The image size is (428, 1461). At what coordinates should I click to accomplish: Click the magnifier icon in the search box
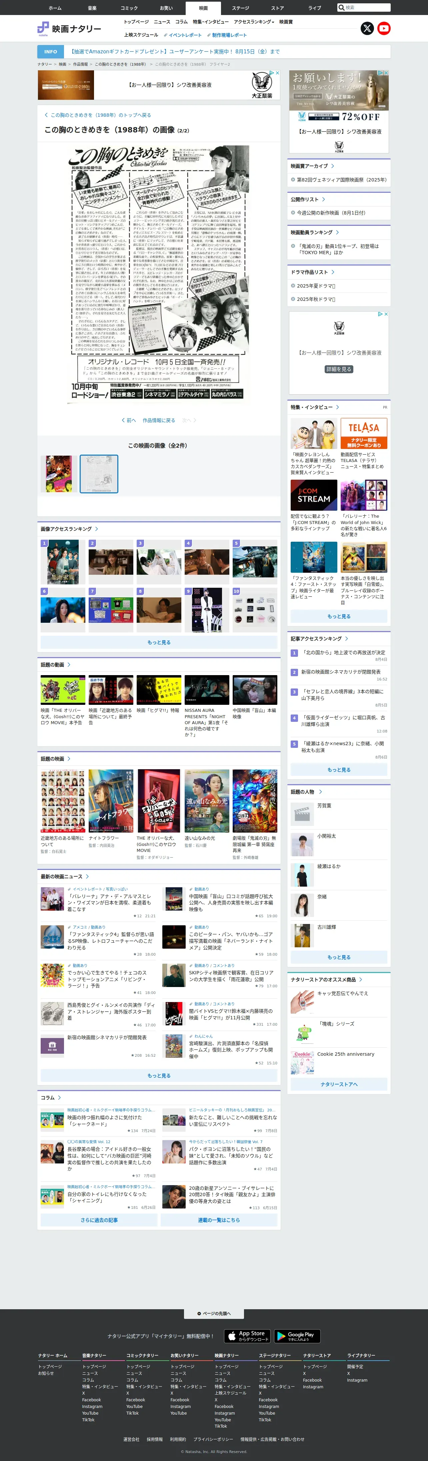341,7
